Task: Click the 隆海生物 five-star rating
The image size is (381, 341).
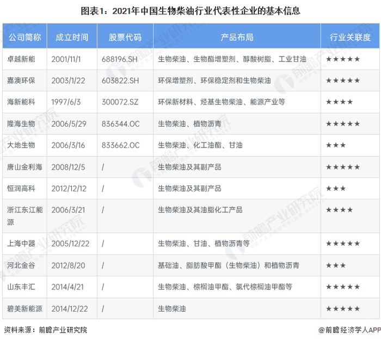Action: 343,124
